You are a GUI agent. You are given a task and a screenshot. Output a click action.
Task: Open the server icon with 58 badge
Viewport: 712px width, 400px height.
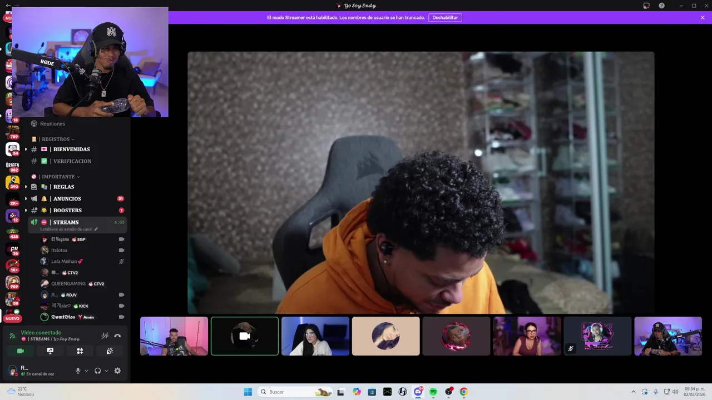pos(12,299)
